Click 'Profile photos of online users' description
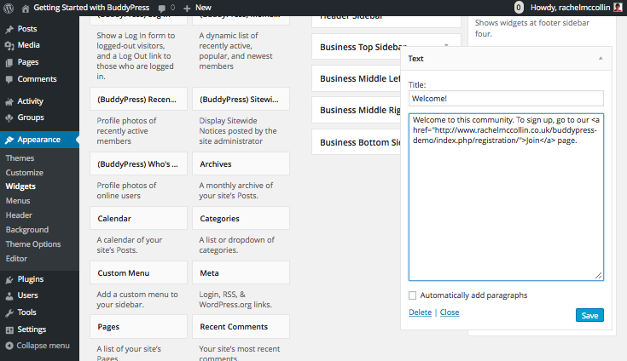This screenshot has height=361, width=627. pos(126,191)
